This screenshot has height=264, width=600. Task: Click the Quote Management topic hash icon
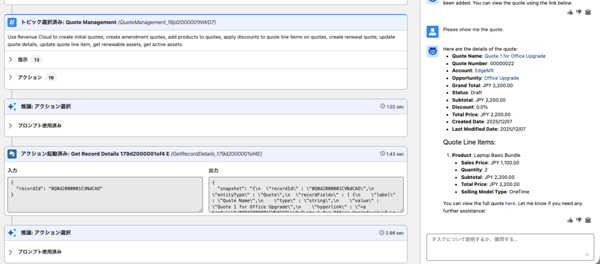12,22
